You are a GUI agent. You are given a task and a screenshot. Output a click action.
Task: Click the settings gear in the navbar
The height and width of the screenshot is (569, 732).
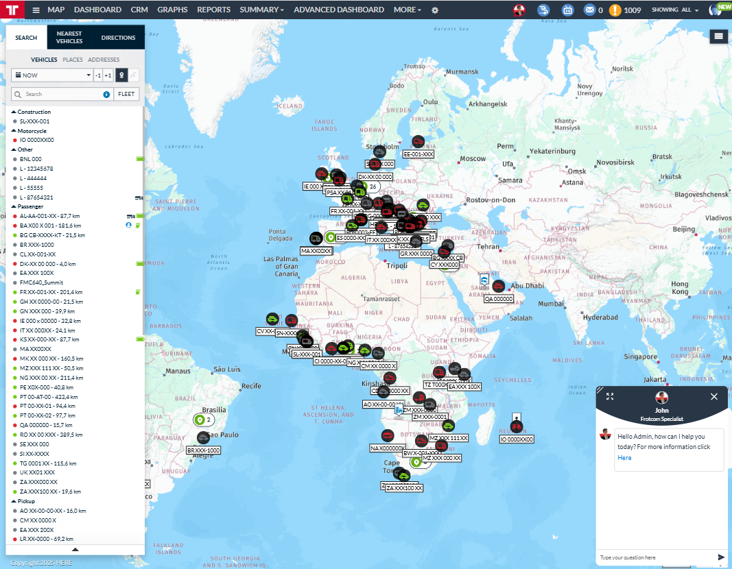(435, 10)
